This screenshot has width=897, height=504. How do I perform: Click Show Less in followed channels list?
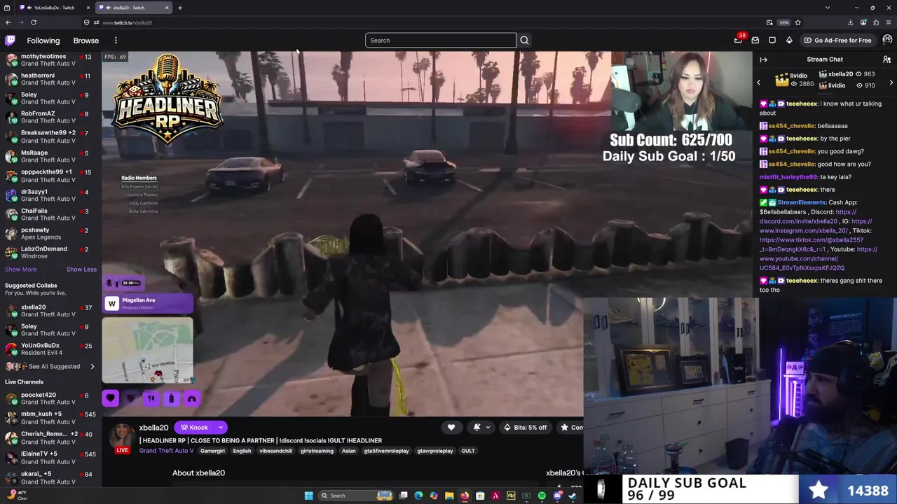(81, 269)
